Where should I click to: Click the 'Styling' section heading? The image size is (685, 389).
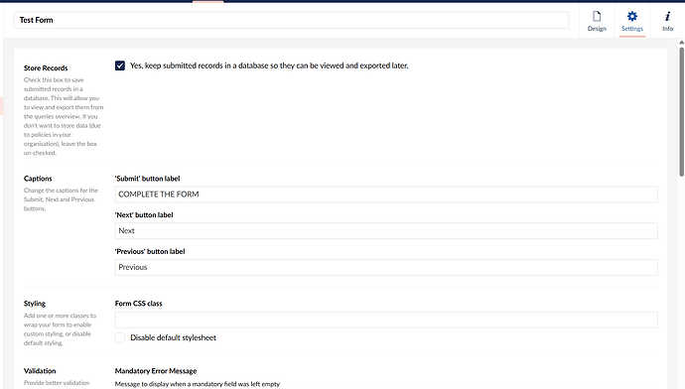pos(35,304)
